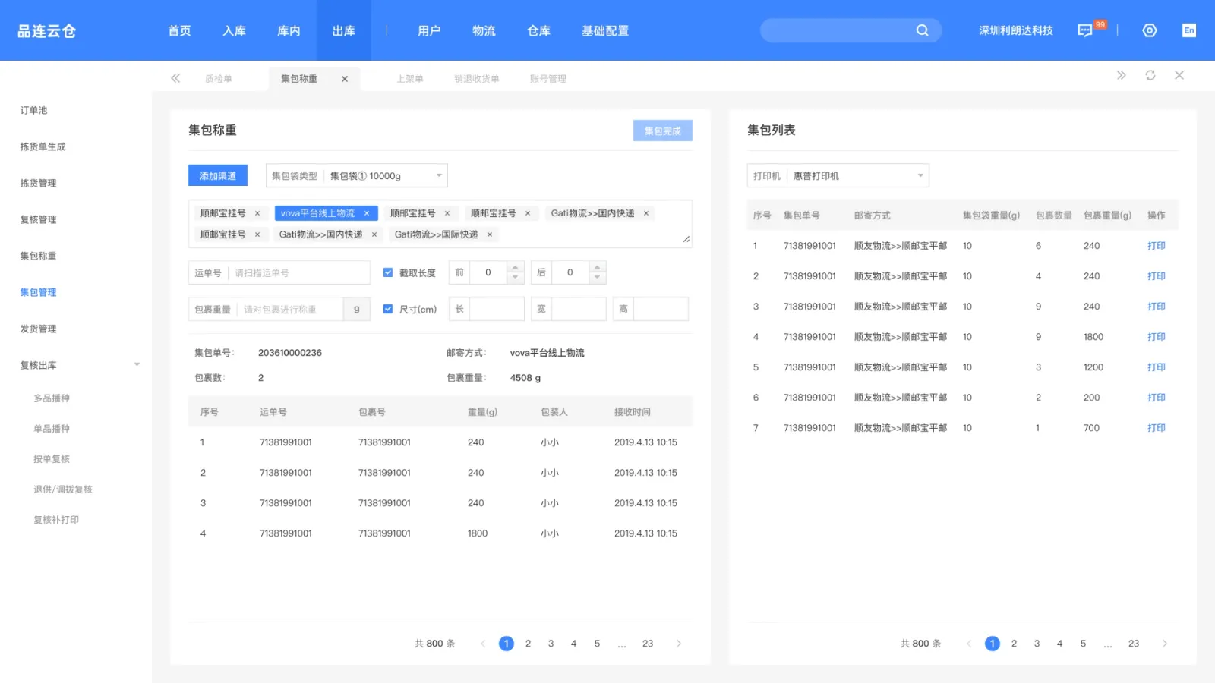Image resolution: width=1215 pixels, height=683 pixels.
Task: Click the 品连云仓 logo
Action: (47, 31)
